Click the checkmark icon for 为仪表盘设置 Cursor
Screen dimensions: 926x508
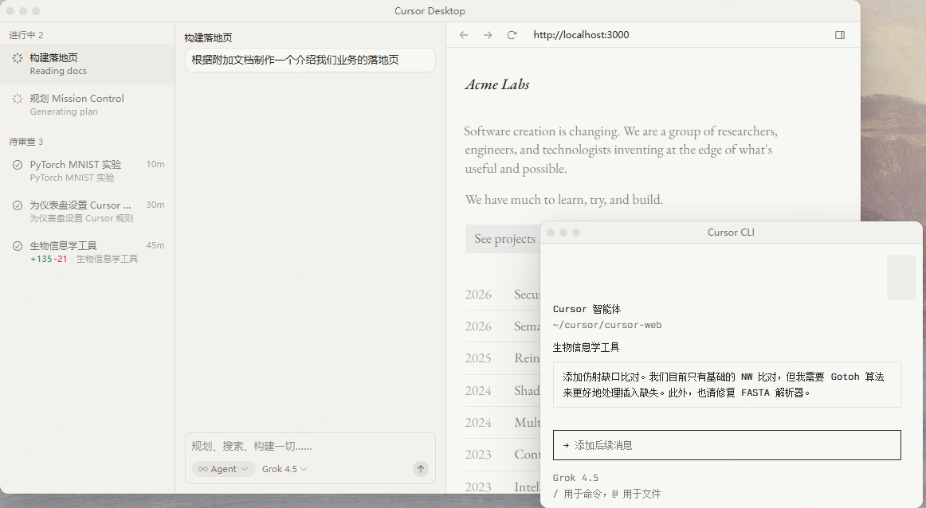(18, 205)
